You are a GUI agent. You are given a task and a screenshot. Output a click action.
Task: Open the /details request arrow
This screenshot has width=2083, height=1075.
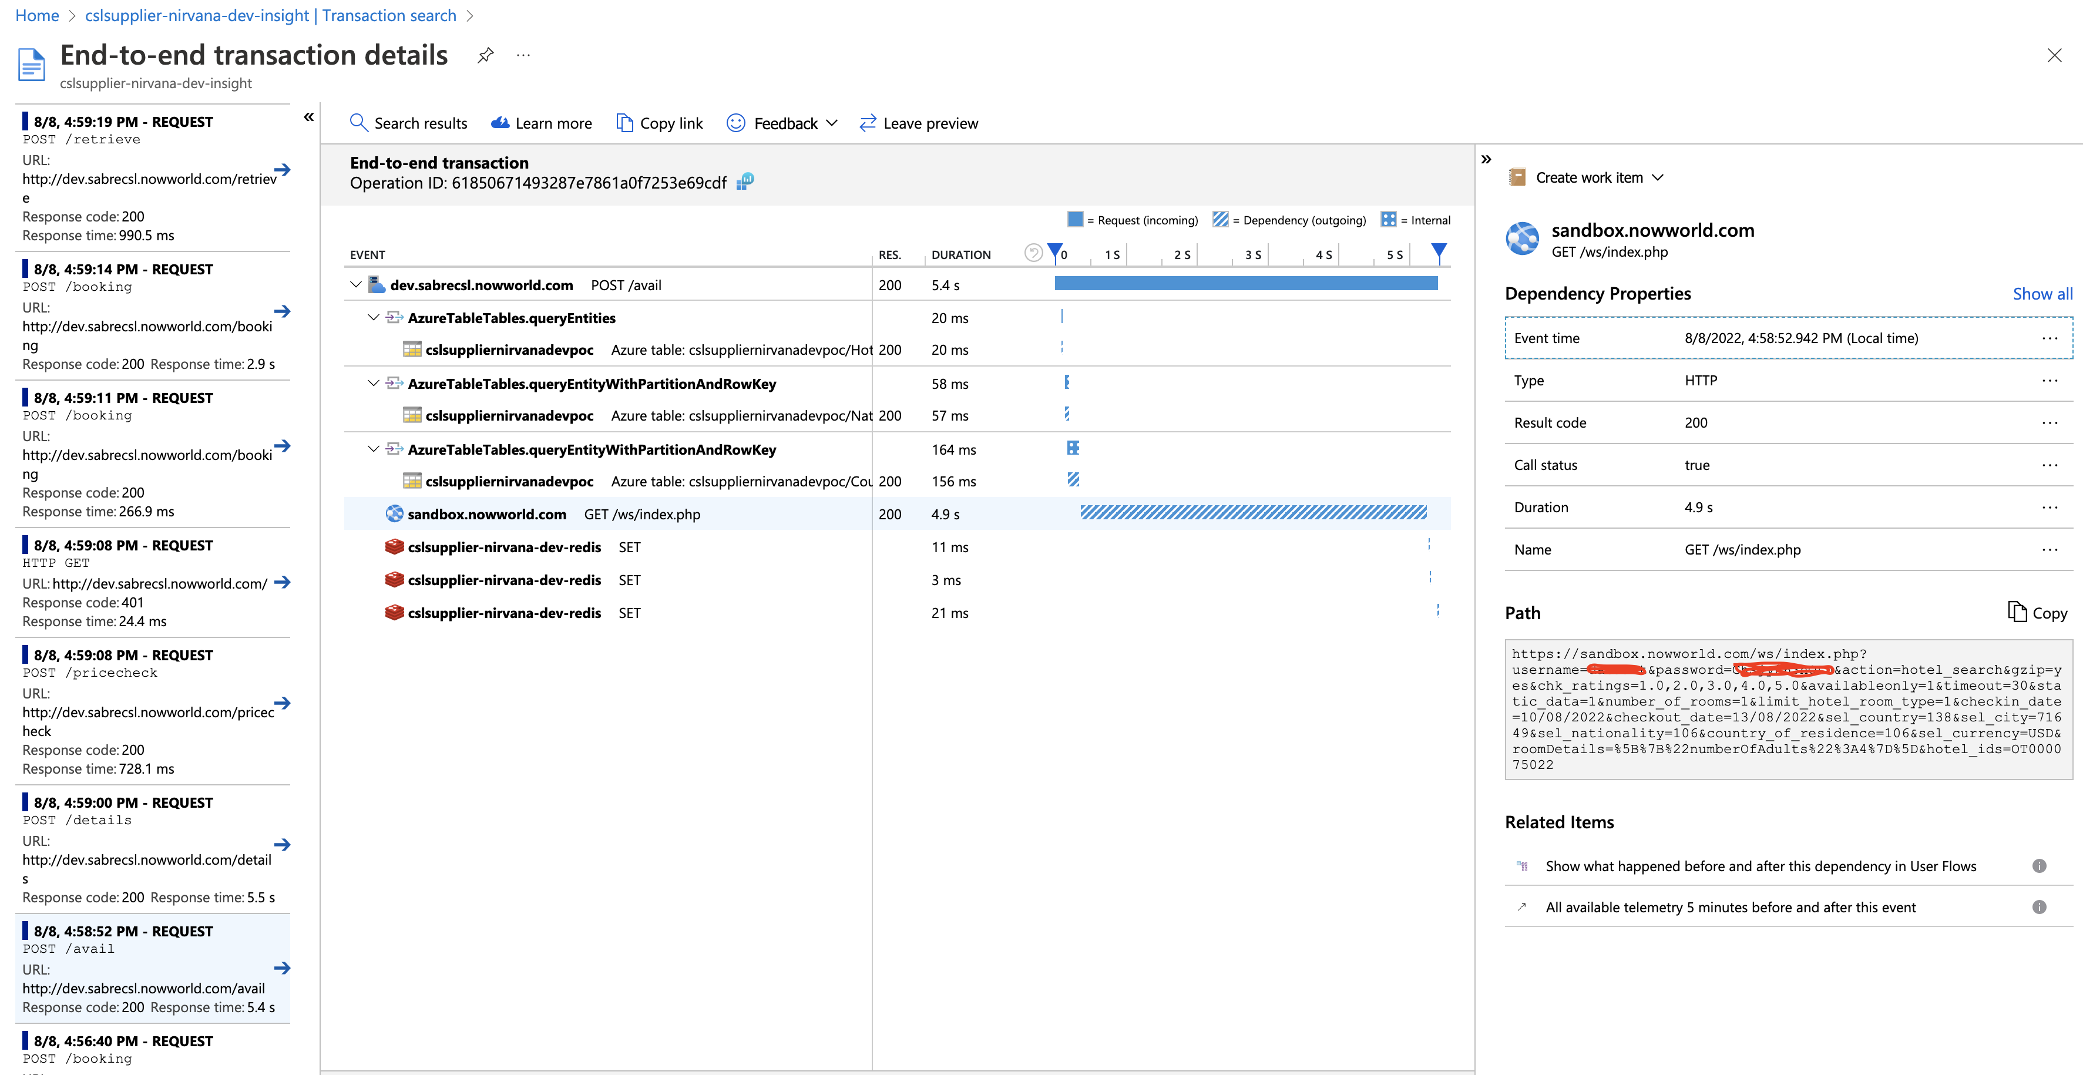click(x=282, y=845)
